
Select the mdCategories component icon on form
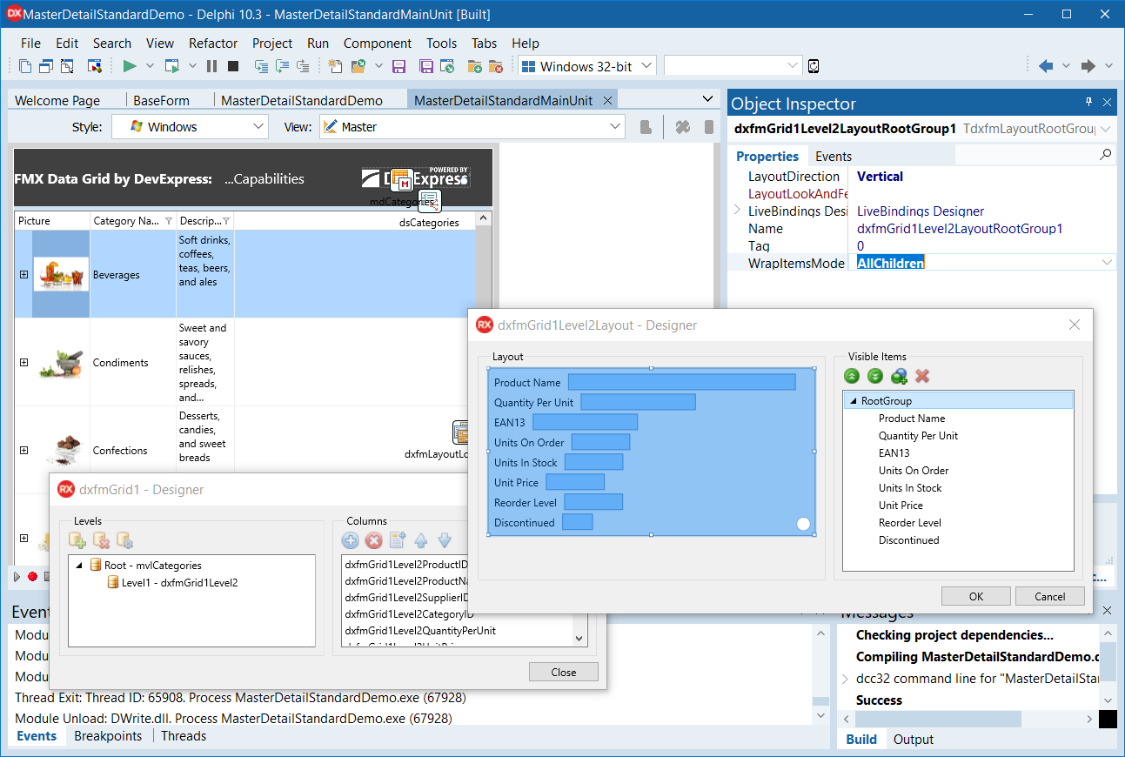[x=401, y=181]
